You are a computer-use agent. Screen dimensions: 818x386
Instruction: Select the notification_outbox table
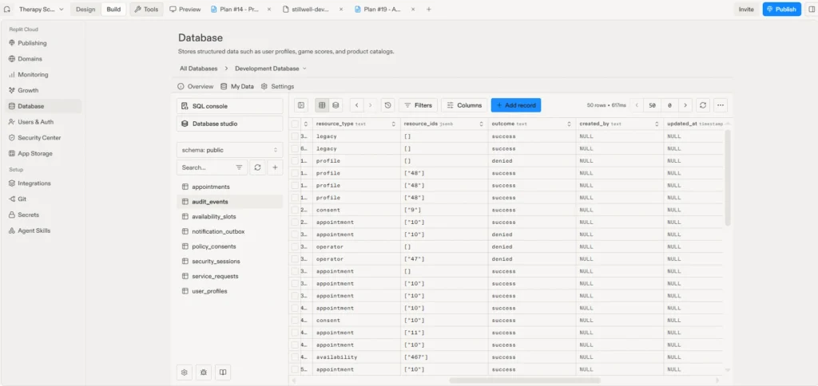(x=229, y=231)
